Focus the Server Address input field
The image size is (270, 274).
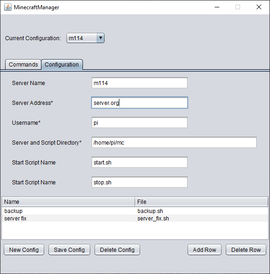[140, 103]
